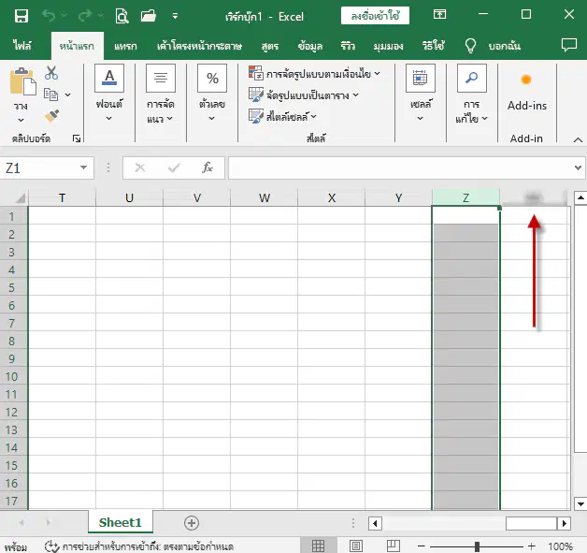Open the เซลล์ cells group button

pos(421,94)
